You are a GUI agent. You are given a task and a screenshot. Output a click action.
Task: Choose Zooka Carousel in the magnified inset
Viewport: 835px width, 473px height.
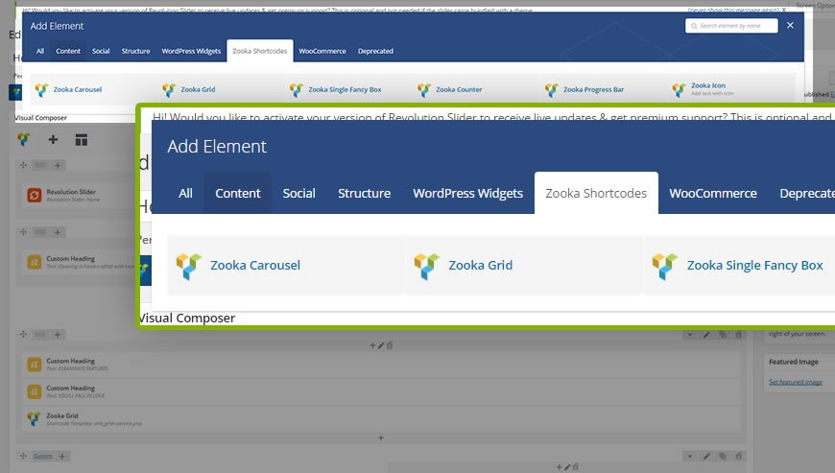(286, 265)
